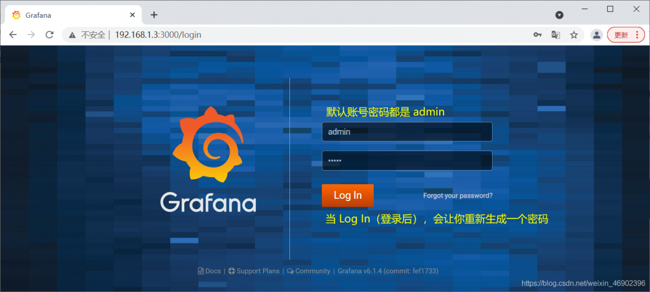The image size is (650, 292).
Task: Go forward in browser history
Action: click(31, 35)
